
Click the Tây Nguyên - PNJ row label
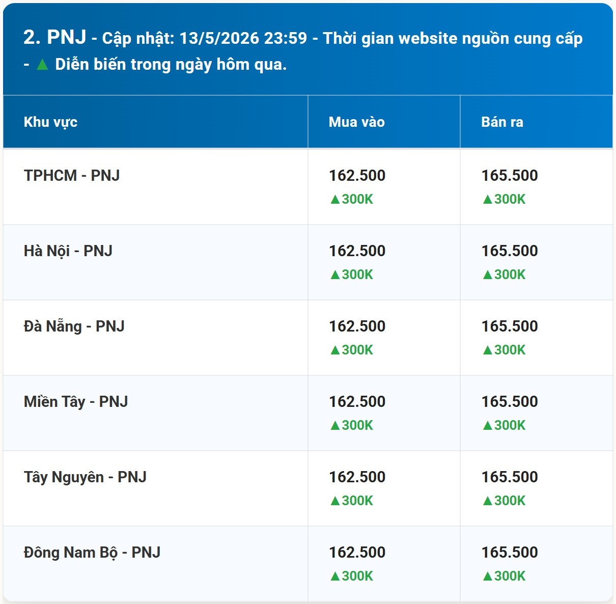coord(85,477)
